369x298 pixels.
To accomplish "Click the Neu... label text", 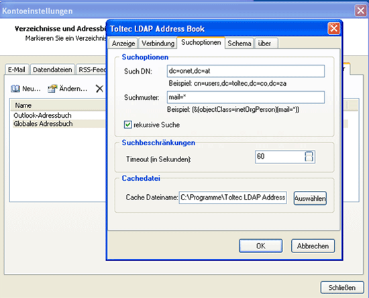I will [x=32, y=89].
